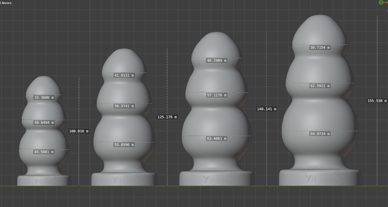Click the 63.4061 m measurement label
The width and height of the screenshot is (388, 207).
[x=216, y=139]
